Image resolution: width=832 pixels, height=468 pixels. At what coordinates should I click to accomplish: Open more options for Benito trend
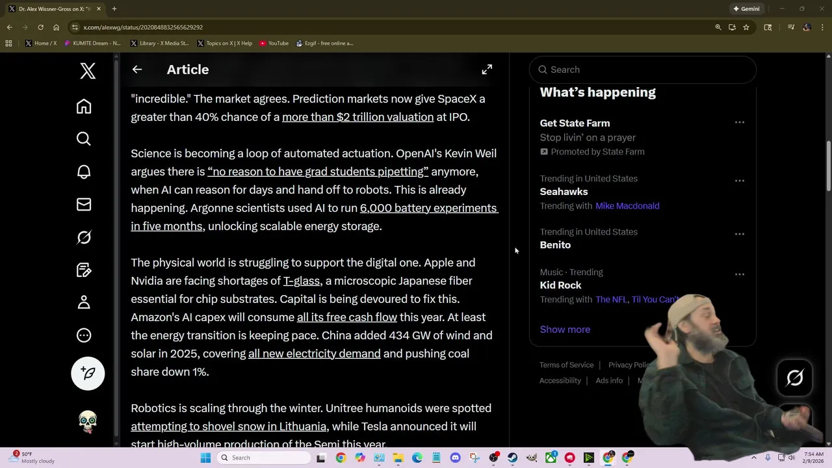pos(740,234)
